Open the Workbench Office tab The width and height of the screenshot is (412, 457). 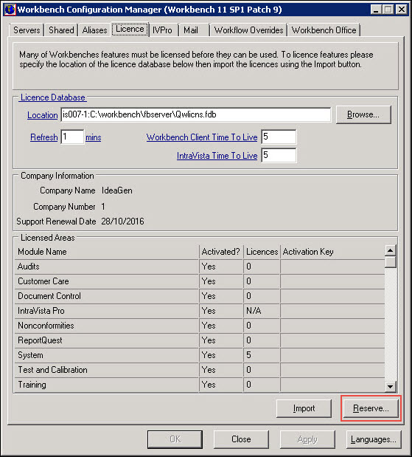324,30
